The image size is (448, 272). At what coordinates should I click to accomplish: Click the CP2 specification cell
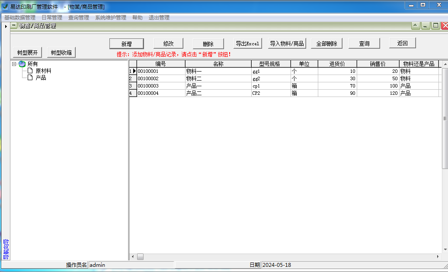pos(271,93)
